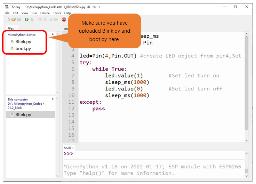This screenshot has width=256, height=184.
Task: Select the Files panel tab
Action: pos(11,28)
